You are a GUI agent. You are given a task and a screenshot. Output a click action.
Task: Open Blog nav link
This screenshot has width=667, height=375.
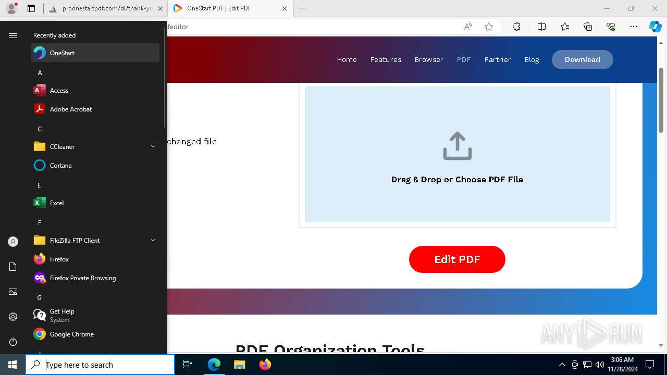pos(532,59)
